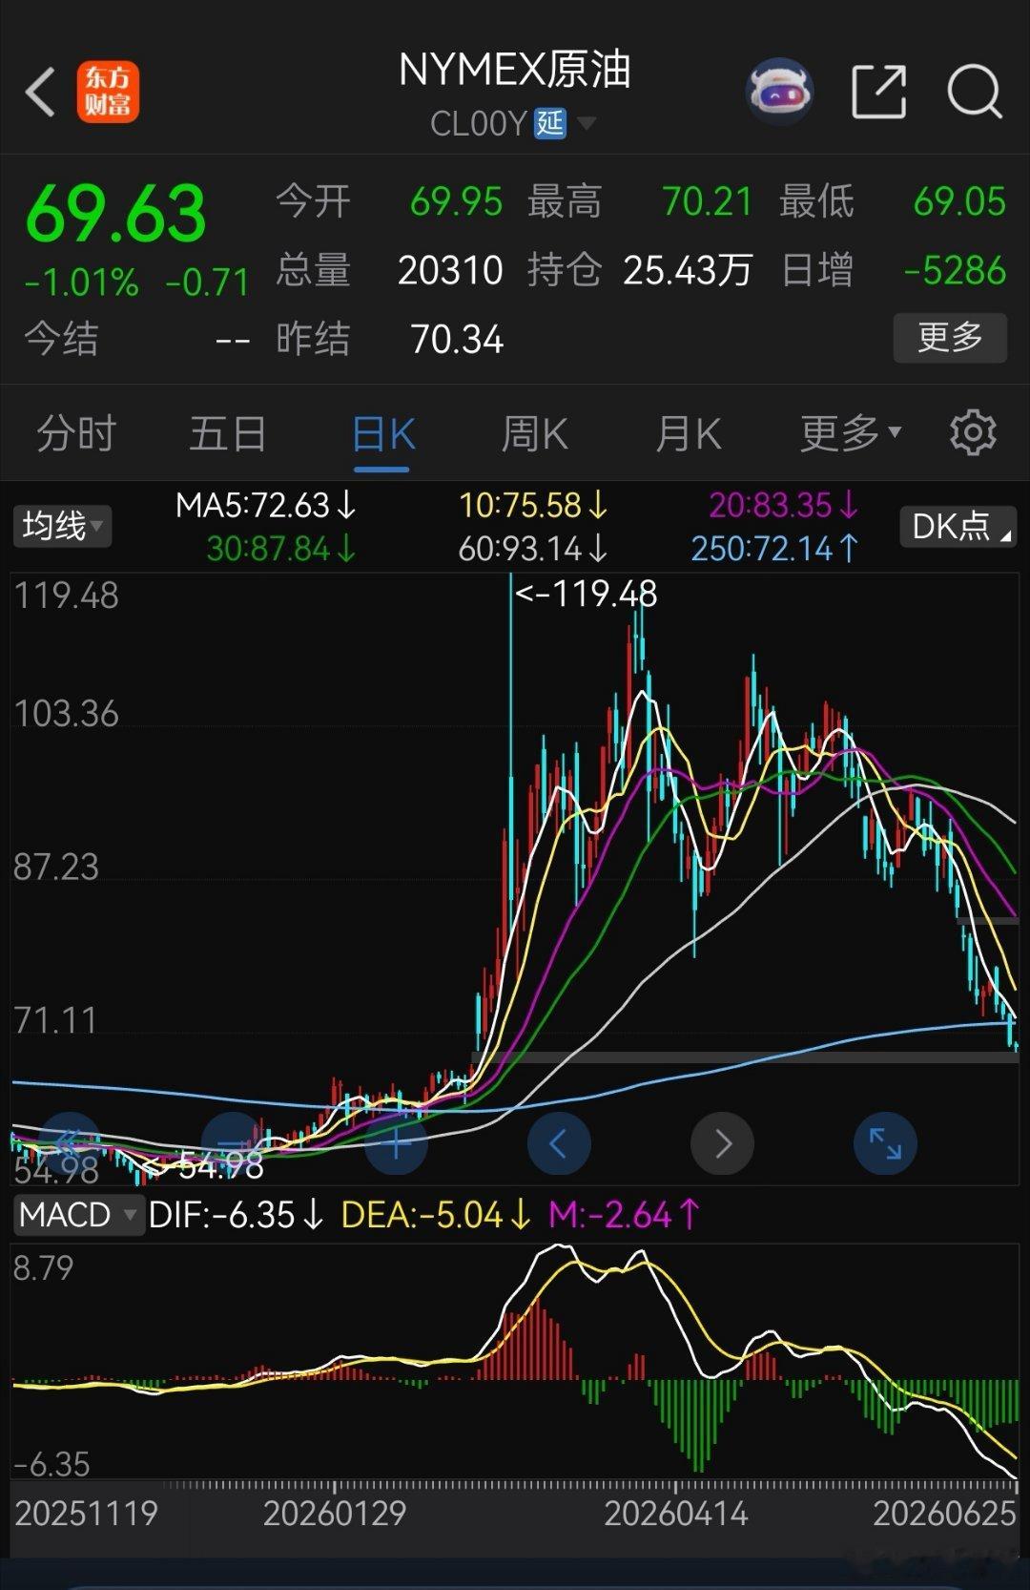Zoom out chart with minus button
The image size is (1030, 1590).
coord(233,1143)
